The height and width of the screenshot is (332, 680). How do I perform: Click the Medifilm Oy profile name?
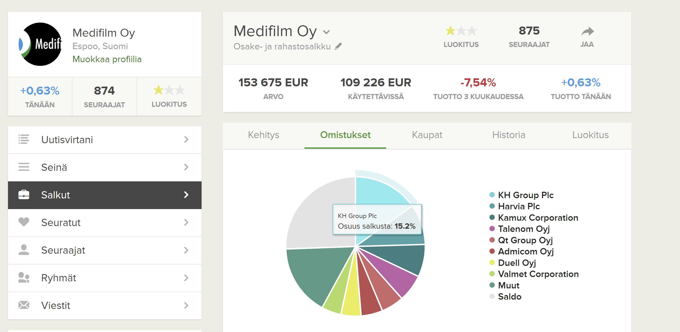104,33
